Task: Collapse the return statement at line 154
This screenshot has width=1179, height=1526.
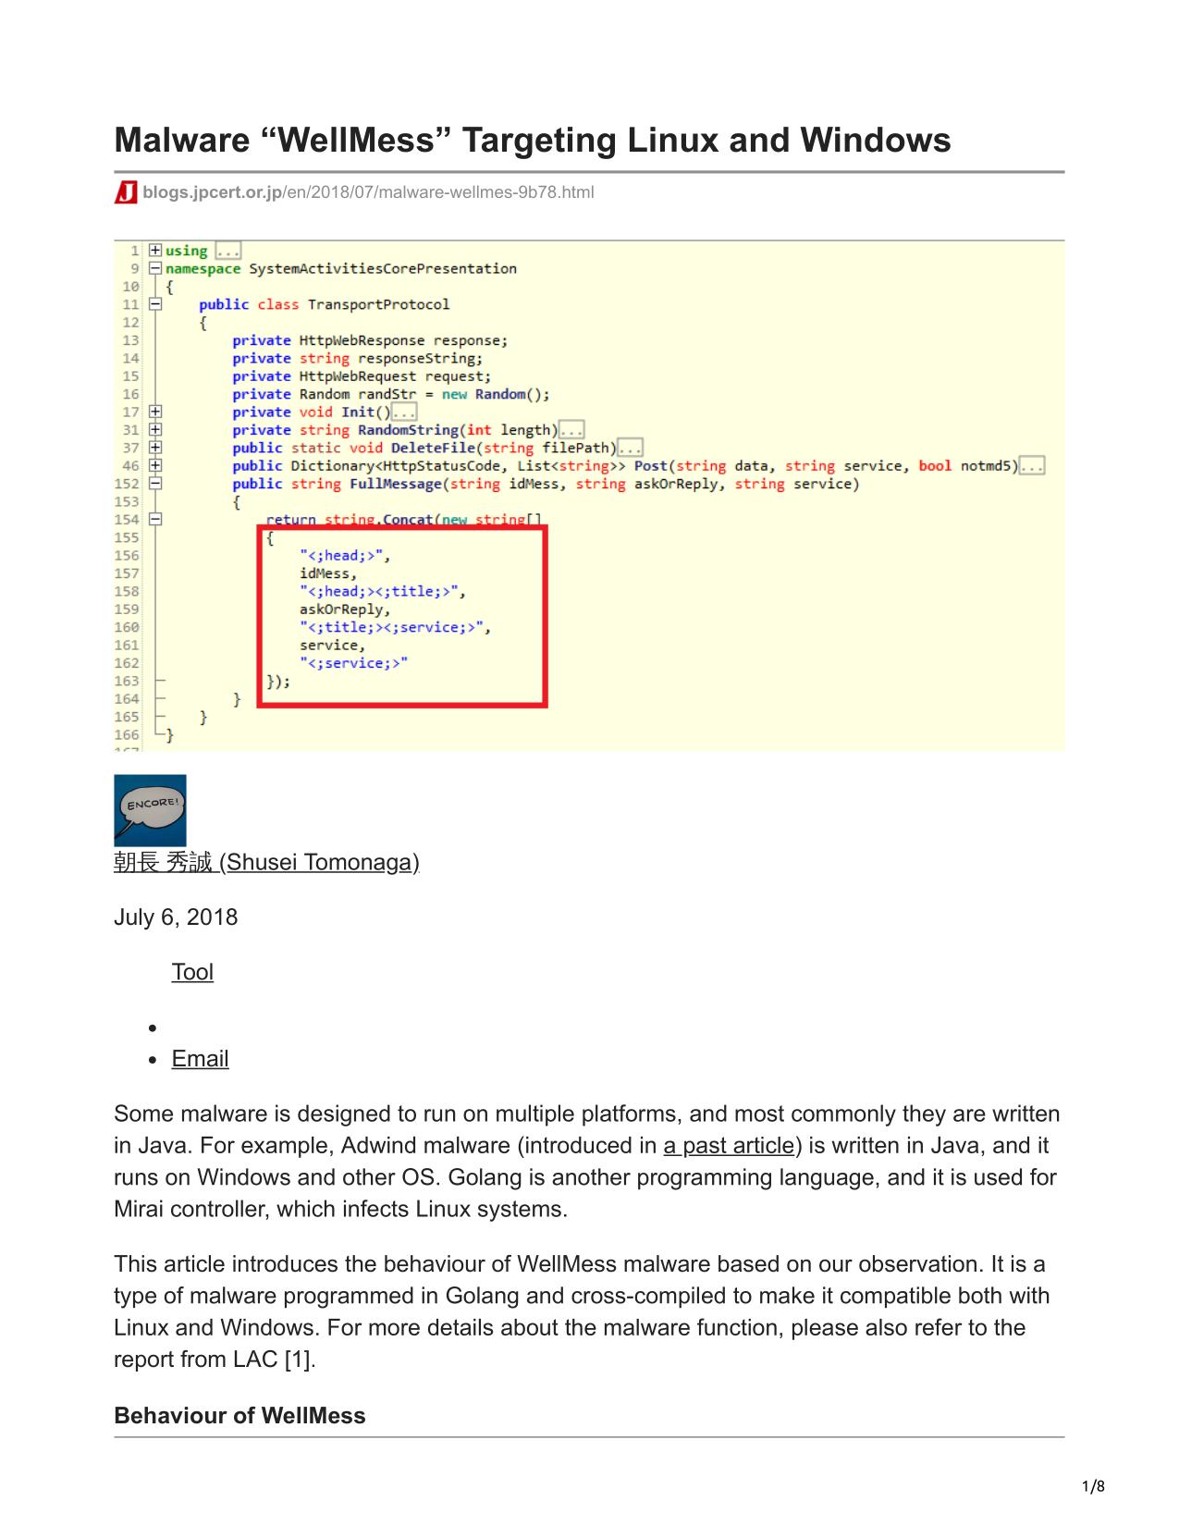Action: [155, 520]
